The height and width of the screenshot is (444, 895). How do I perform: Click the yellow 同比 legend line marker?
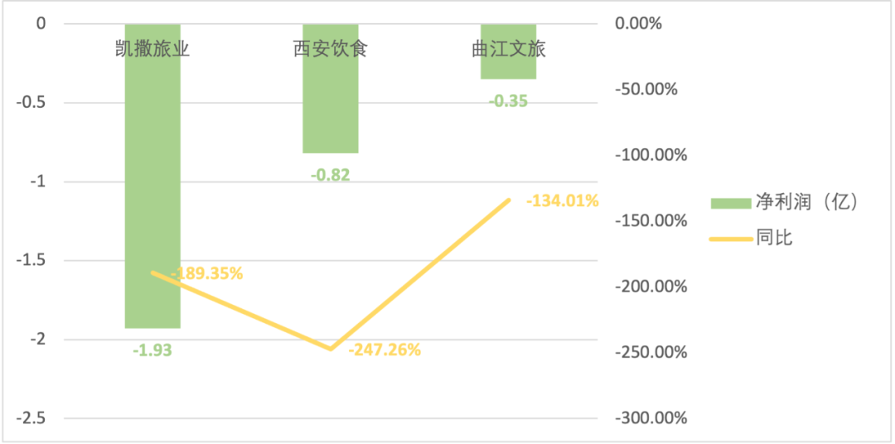pos(730,239)
